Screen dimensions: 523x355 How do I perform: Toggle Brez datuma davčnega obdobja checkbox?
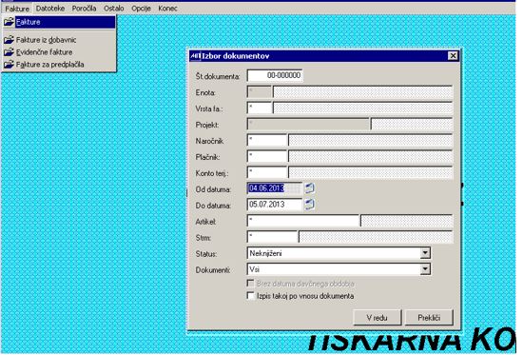[250, 284]
